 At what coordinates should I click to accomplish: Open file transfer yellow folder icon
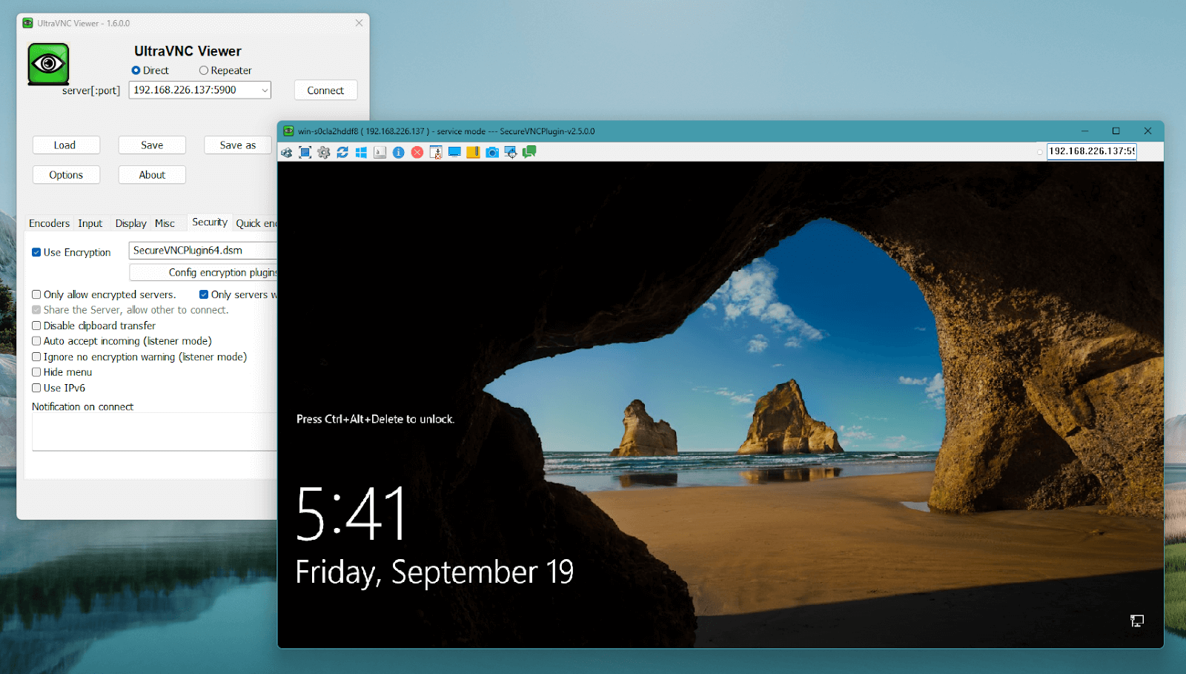[473, 152]
